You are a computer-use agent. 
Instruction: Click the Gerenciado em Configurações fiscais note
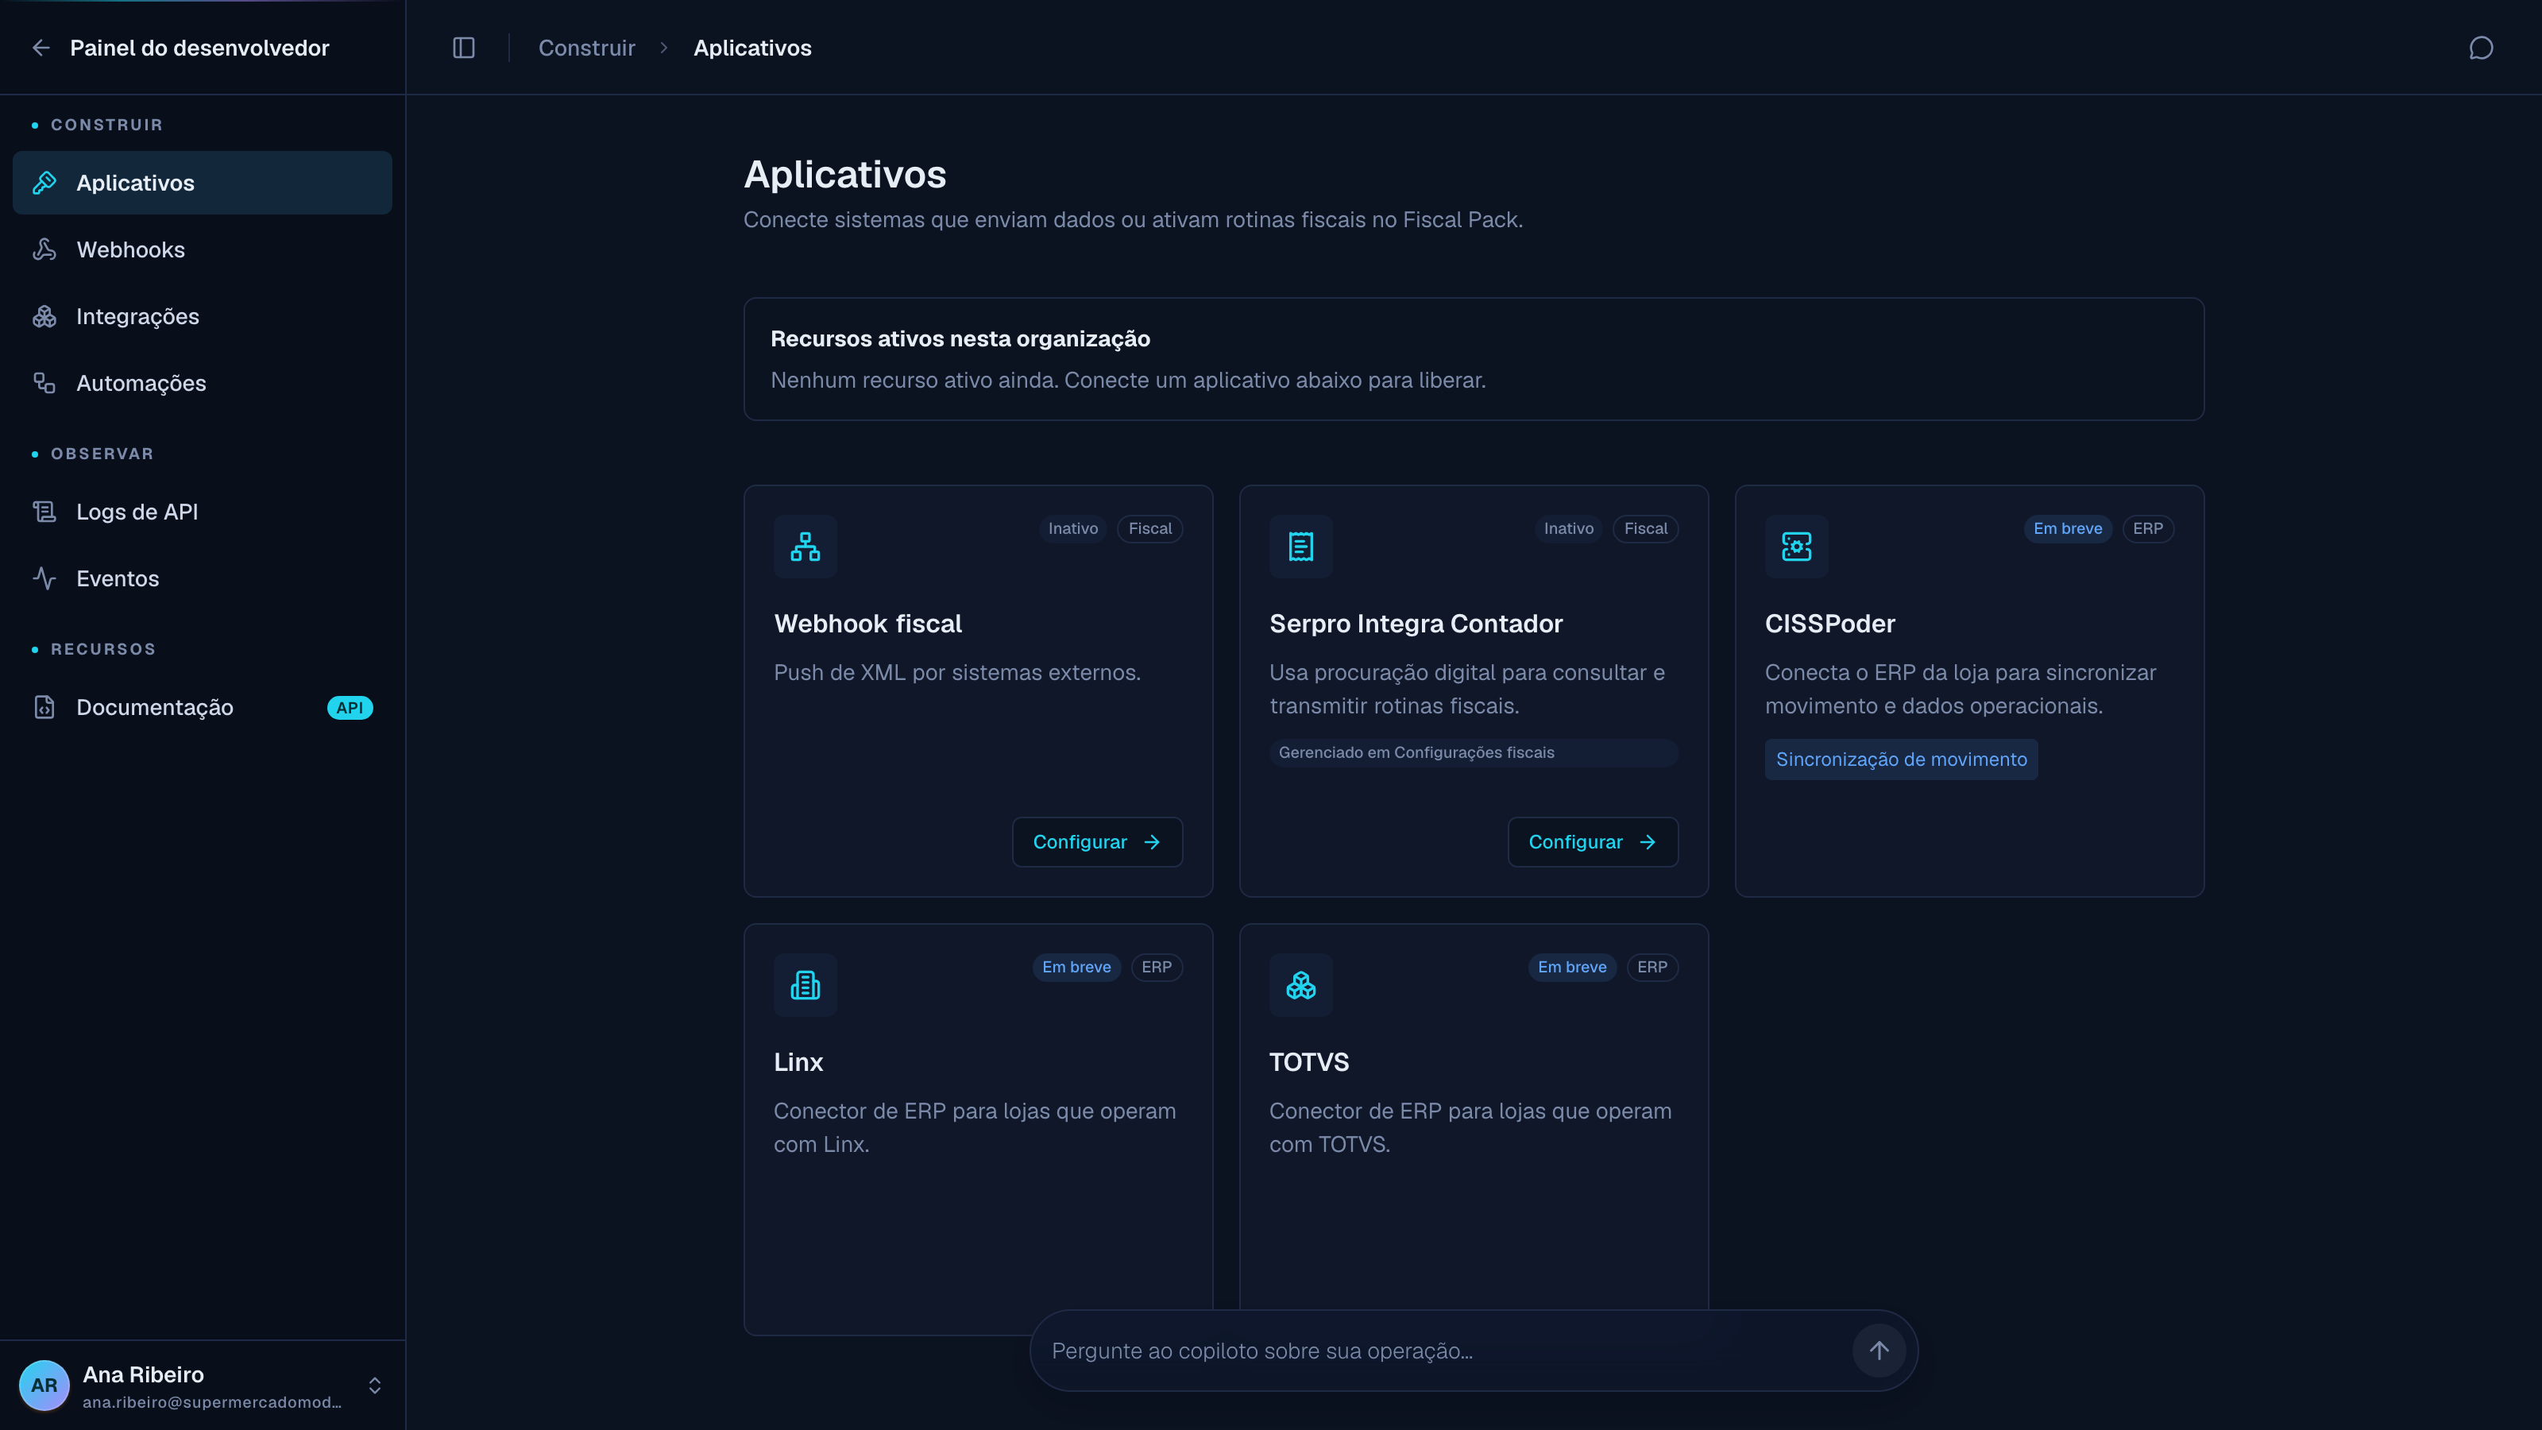tap(1474, 752)
